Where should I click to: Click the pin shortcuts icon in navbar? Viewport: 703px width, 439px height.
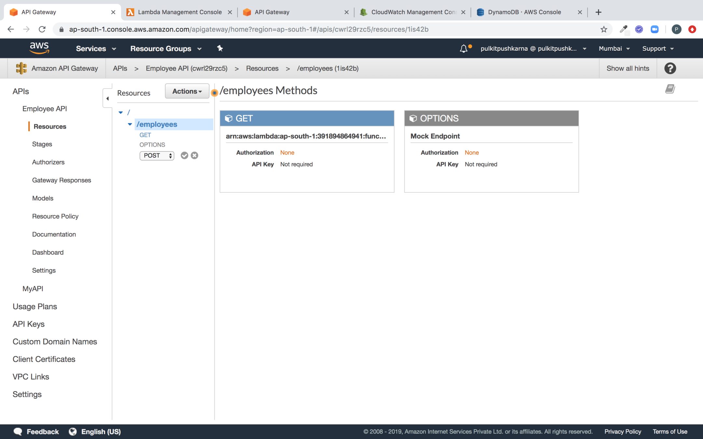point(220,48)
